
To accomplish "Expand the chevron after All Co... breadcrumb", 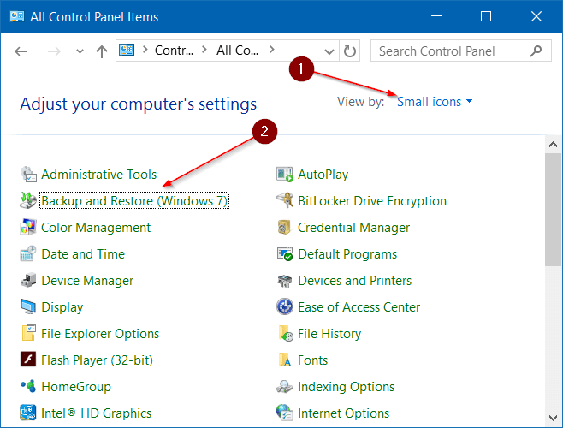I will pyautogui.click(x=272, y=50).
